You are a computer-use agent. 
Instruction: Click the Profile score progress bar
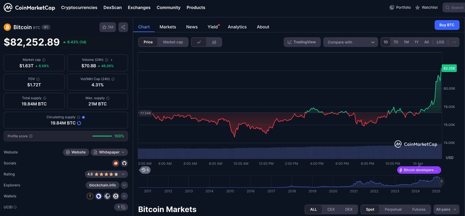102,136
